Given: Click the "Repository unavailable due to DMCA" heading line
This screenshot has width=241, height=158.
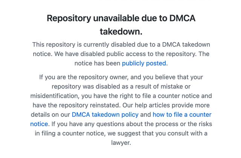Looking at the screenshot, I should pos(121,18).
